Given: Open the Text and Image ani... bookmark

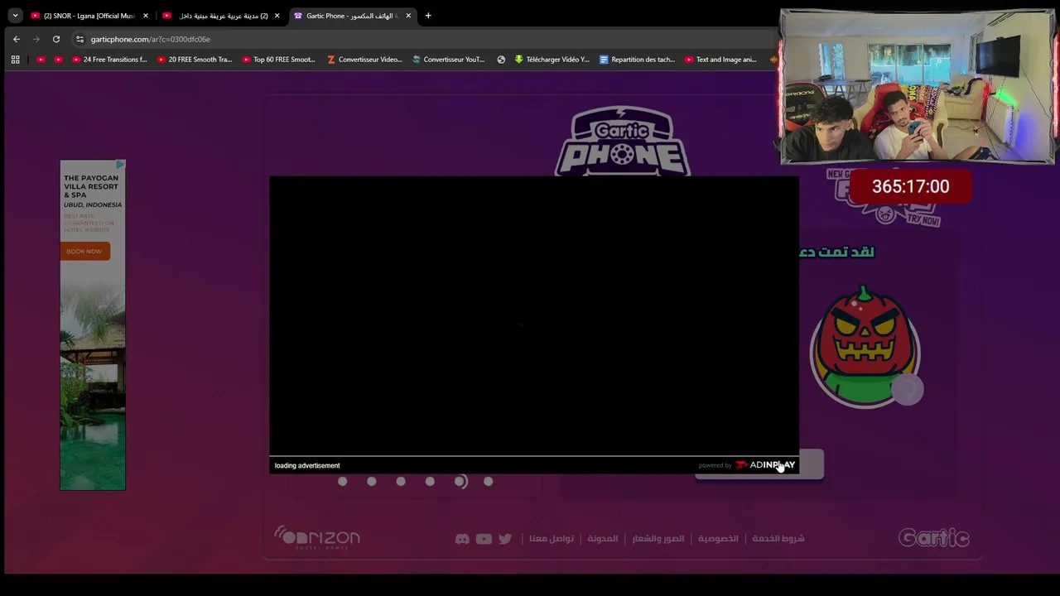Looking at the screenshot, I should click(x=720, y=60).
